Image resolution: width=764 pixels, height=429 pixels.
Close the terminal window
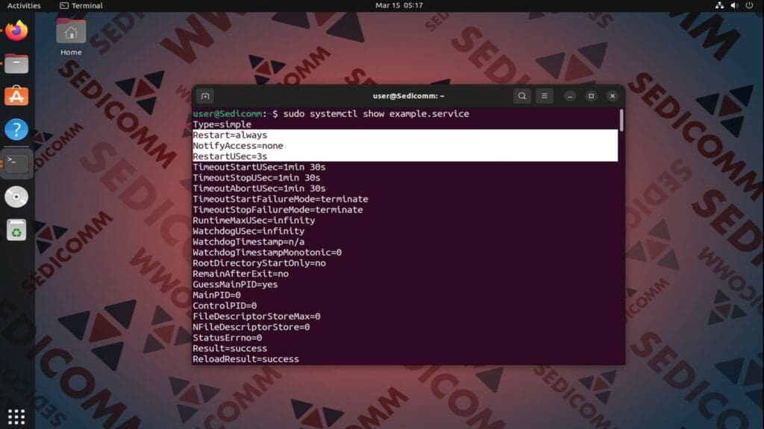613,96
